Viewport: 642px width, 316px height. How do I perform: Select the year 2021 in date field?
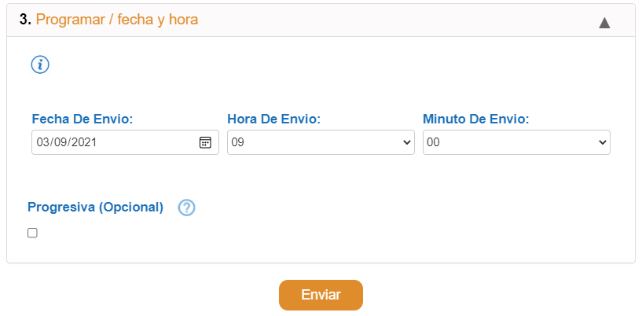pyautogui.click(x=85, y=142)
